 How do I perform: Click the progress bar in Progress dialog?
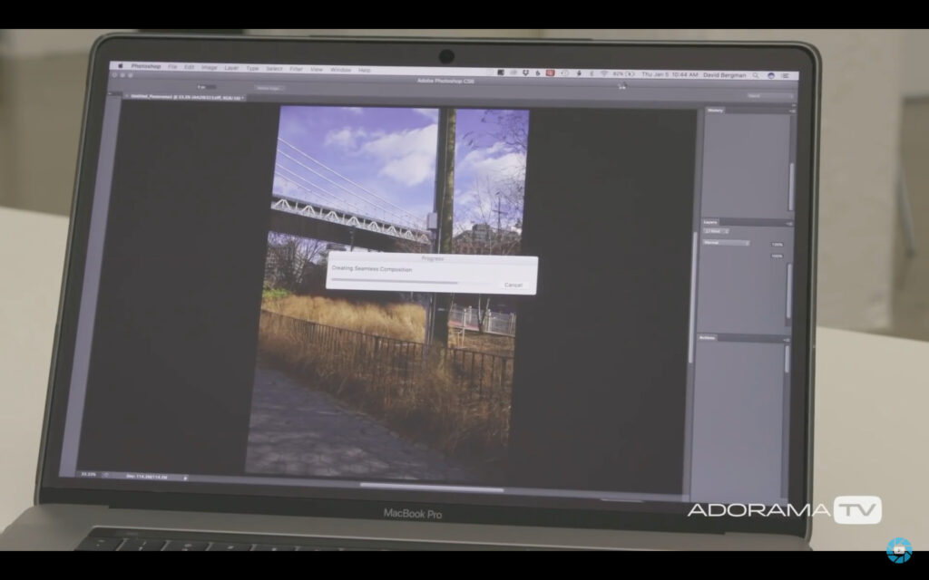point(396,282)
